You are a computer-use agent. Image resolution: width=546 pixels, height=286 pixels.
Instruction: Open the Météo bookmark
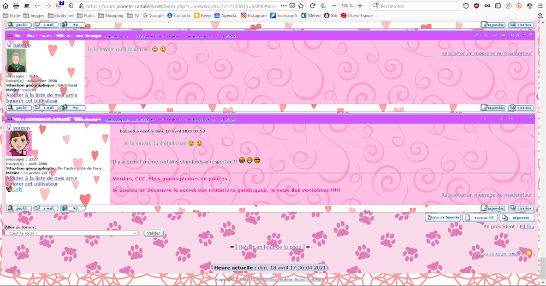pyautogui.click(x=311, y=16)
